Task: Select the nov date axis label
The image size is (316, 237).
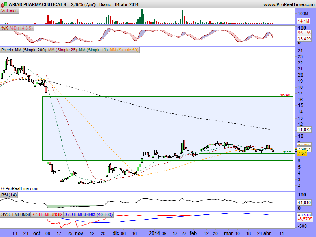Action: click(79, 233)
